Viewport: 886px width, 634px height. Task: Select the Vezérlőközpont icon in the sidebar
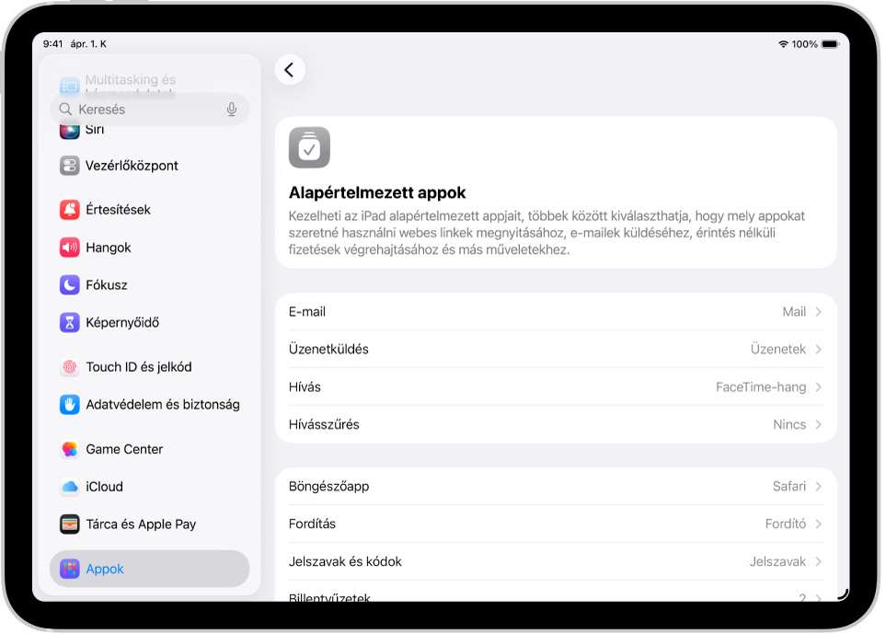click(x=71, y=166)
